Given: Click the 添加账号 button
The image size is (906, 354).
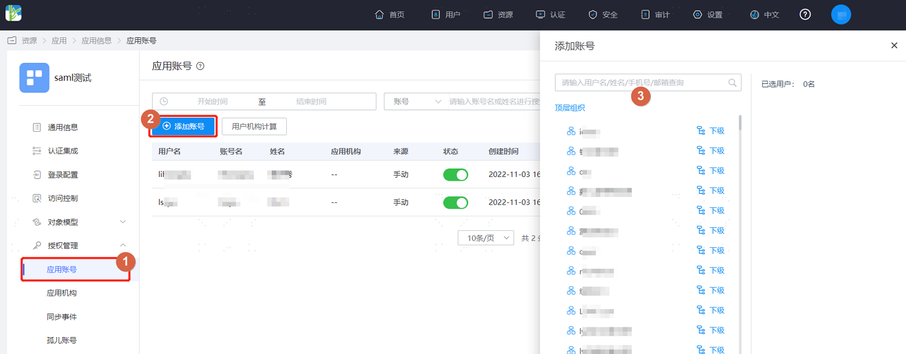Looking at the screenshot, I should pos(184,126).
